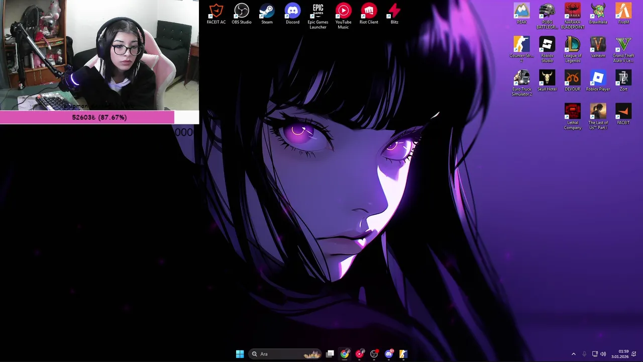Select the League of Legends shortcut
This screenshot has height=362, width=643.
click(x=573, y=49)
